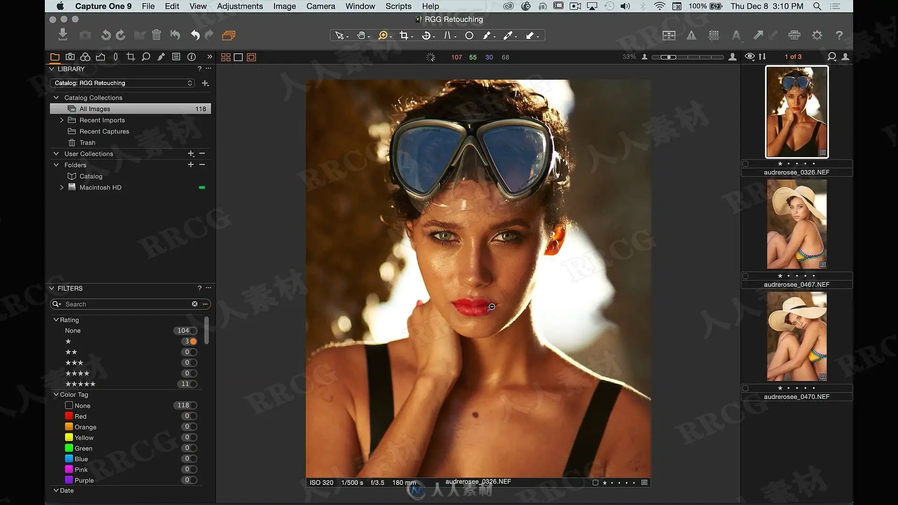
Task: Open the Adjustments menu
Action: pyautogui.click(x=240, y=6)
